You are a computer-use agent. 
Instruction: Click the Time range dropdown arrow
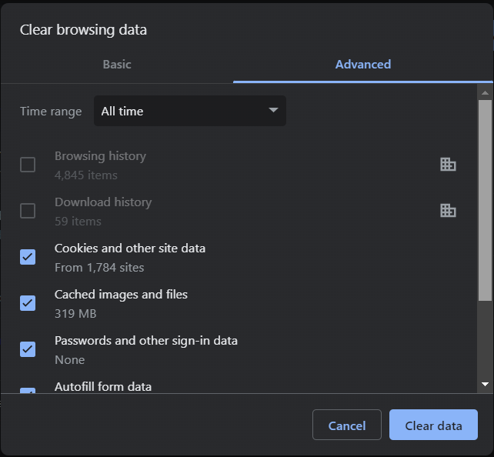pyautogui.click(x=273, y=111)
